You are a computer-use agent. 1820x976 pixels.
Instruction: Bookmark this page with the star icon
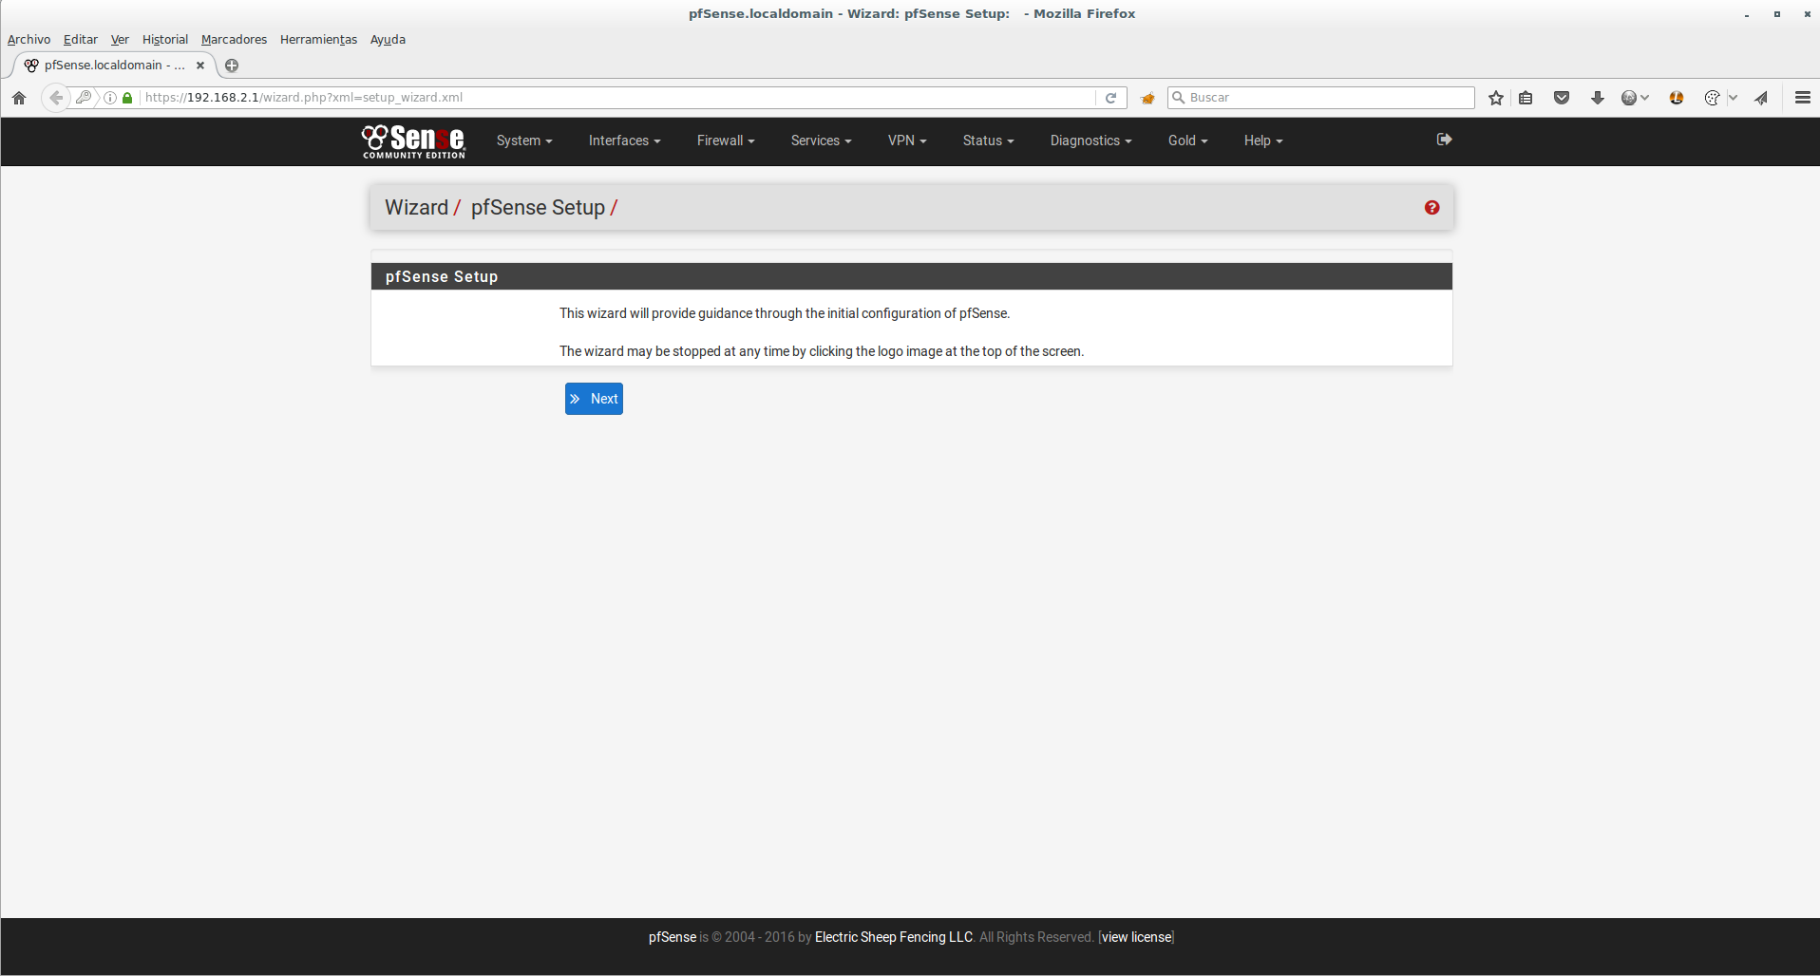pos(1496,98)
